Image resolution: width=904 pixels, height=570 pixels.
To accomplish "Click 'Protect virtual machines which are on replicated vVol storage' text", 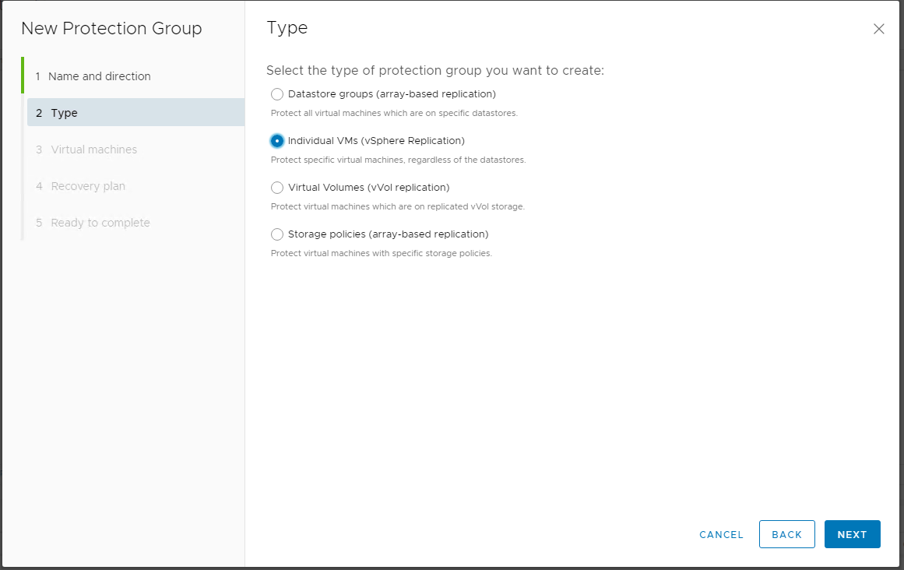I will tap(398, 206).
